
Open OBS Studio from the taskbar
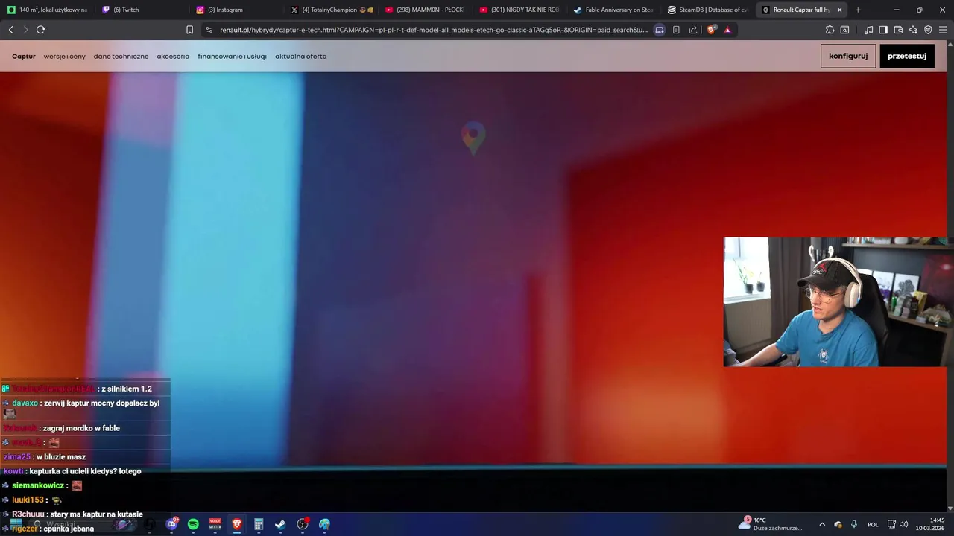pos(303,524)
